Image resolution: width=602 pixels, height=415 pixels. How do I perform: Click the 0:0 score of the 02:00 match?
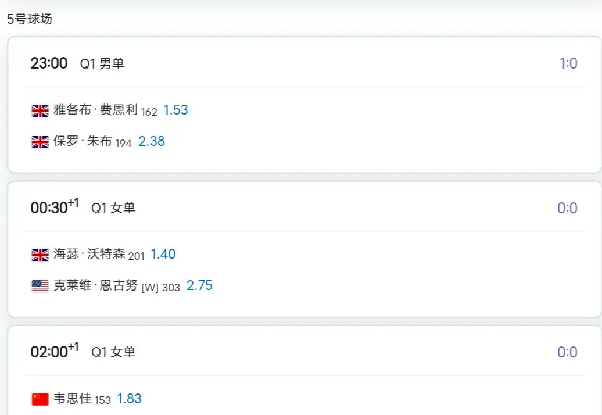pos(567,352)
